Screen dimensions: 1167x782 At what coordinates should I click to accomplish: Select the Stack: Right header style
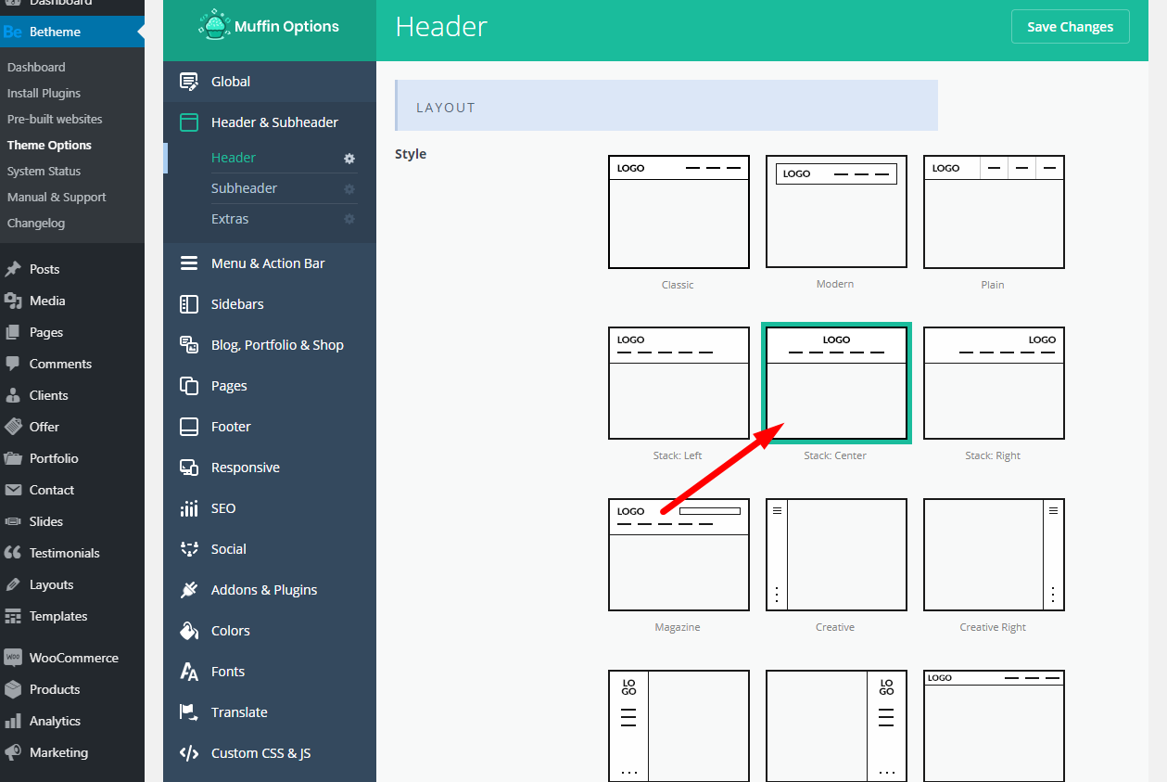pyautogui.click(x=994, y=383)
